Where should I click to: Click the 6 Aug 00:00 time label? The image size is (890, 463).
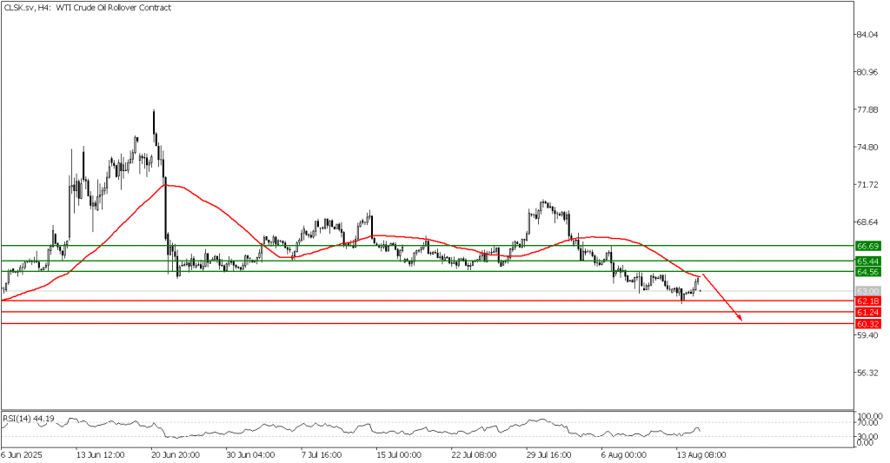[624, 455]
